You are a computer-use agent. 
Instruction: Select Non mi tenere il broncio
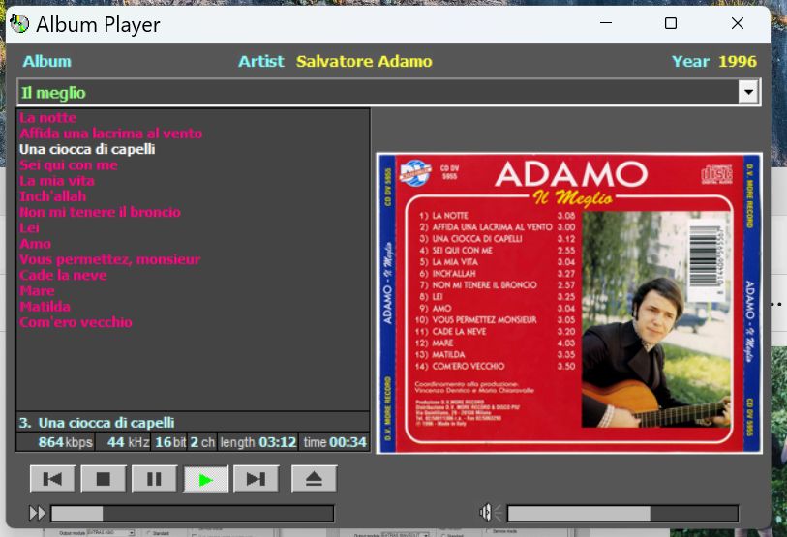[x=100, y=212]
